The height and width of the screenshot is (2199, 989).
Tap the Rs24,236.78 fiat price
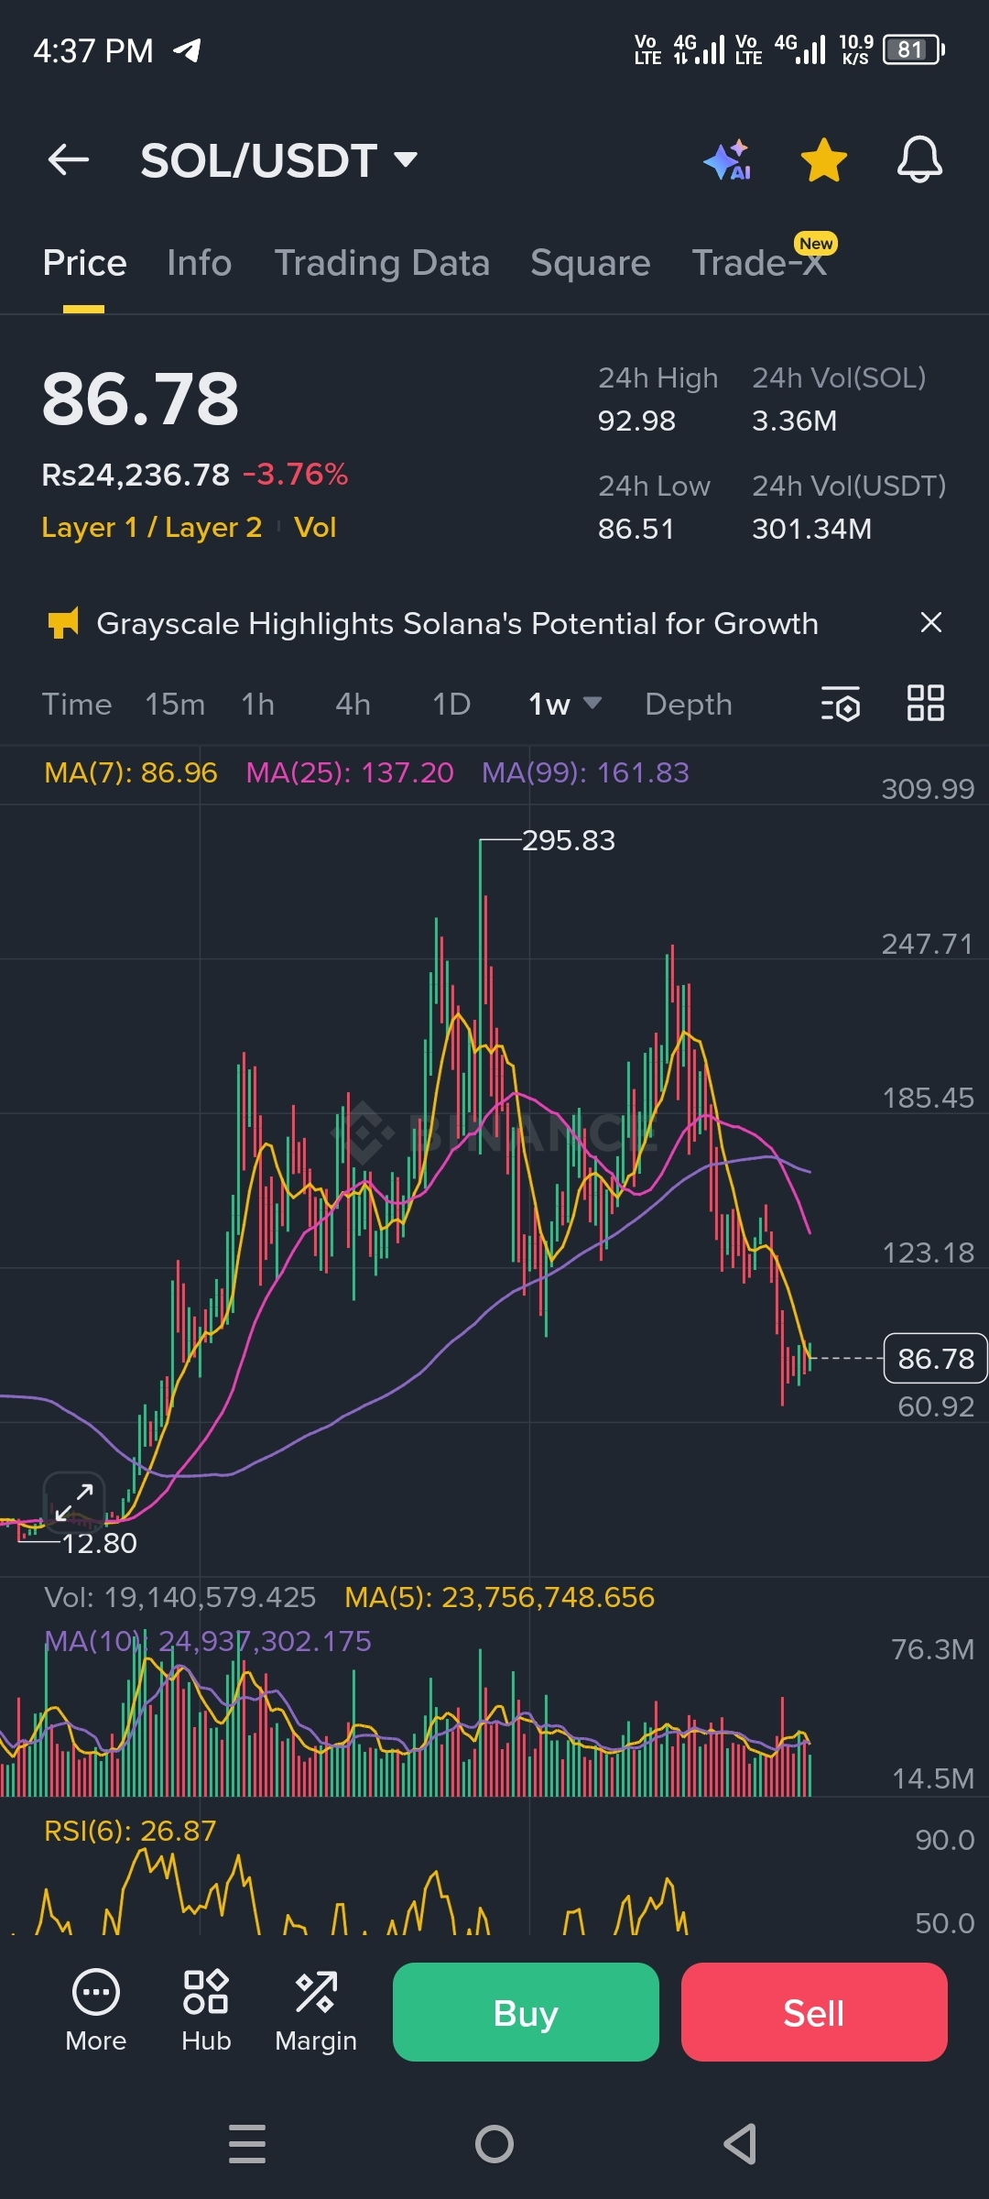click(x=136, y=475)
